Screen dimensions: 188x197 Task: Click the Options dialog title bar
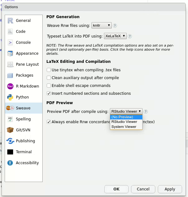pyautogui.click(x=94, y=7)
